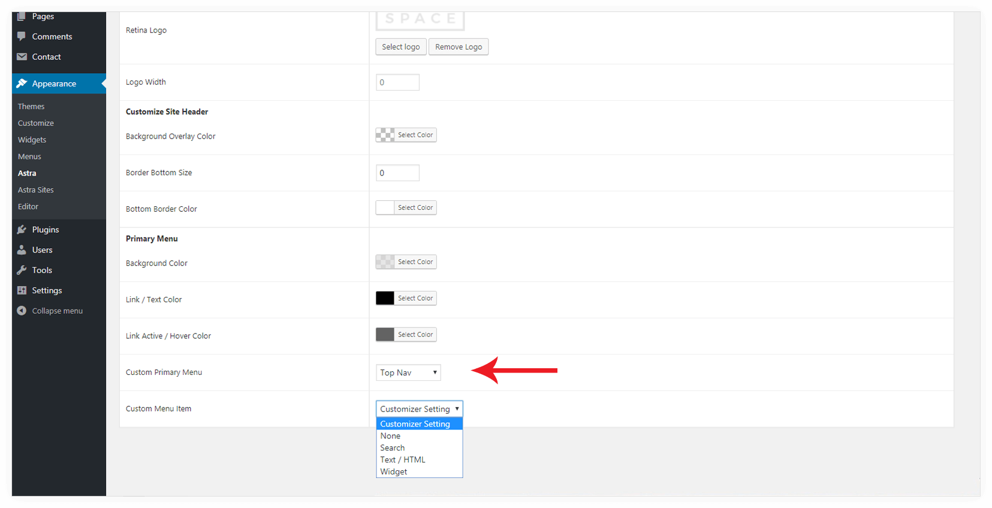Choose Widget in Custom Menu Item list
Screen dimensions: 992x508
pyautogui.click(x=420, y=471)
